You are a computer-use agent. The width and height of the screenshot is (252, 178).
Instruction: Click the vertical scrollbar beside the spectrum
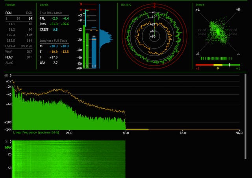point(245,117)
